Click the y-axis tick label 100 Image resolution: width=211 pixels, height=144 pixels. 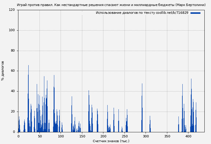tap(12, 30)
